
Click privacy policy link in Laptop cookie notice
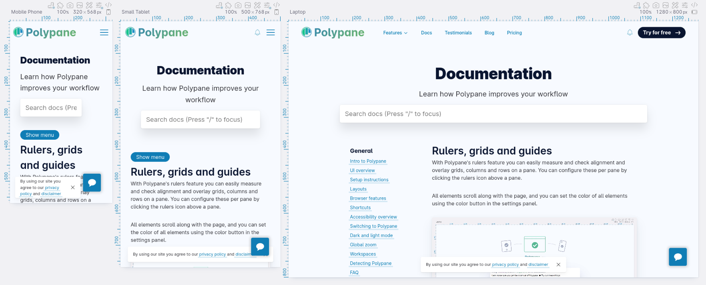[505, 265]
